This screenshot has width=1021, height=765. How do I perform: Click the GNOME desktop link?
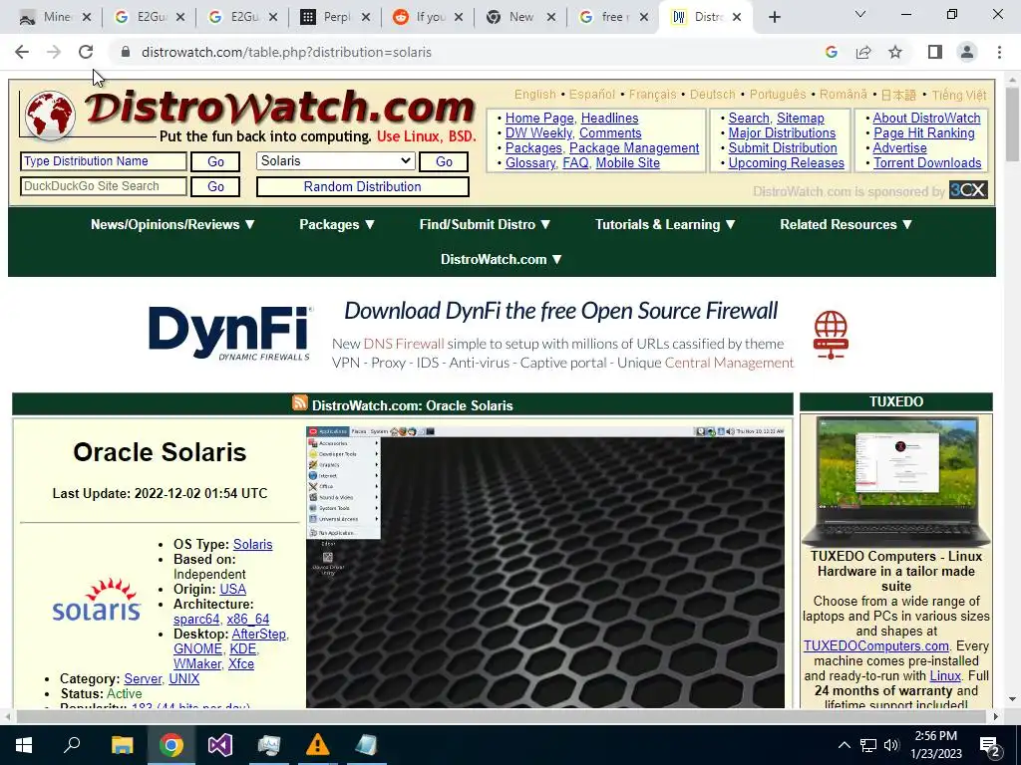198,648
